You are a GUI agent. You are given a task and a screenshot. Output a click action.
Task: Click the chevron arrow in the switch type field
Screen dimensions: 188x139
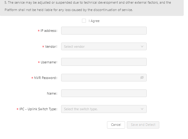pos(142,109)
